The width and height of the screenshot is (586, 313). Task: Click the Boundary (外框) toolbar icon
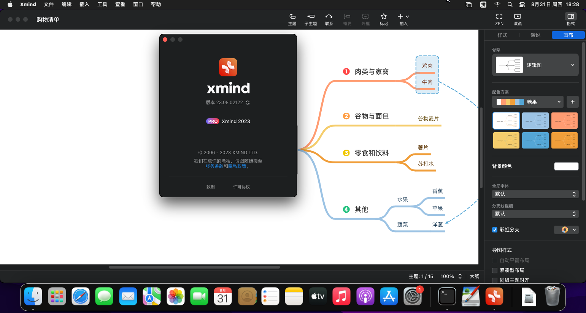(365, 16)
